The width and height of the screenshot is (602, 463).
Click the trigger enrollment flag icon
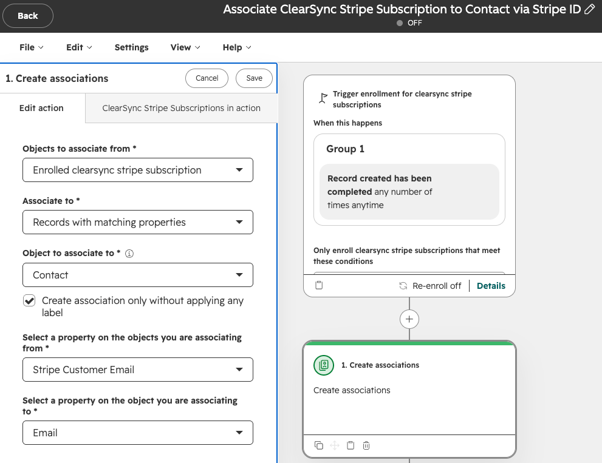(x=323, y=98)
